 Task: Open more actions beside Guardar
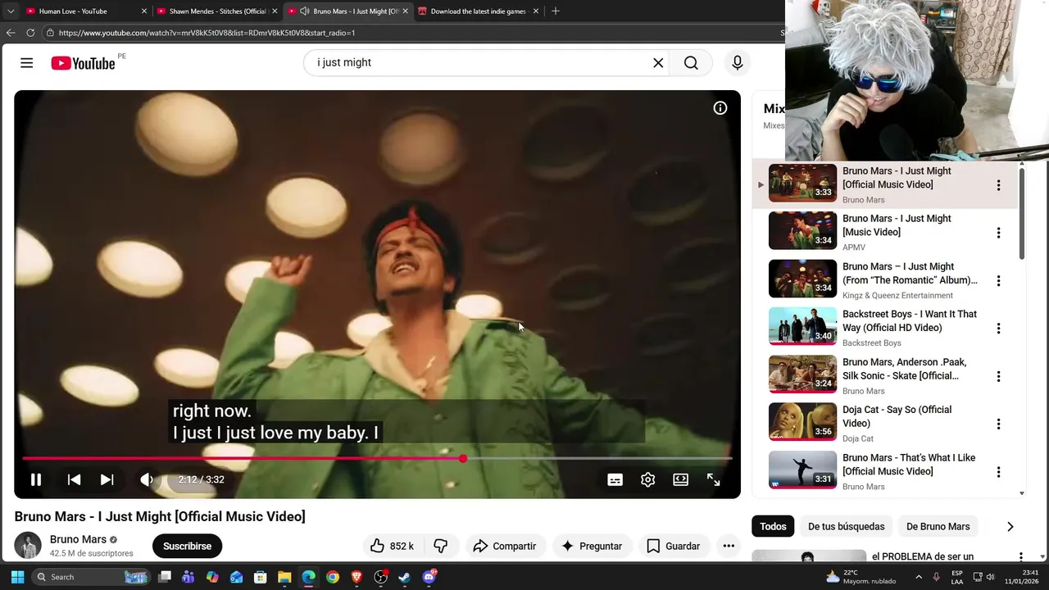(x=728, y=547)
